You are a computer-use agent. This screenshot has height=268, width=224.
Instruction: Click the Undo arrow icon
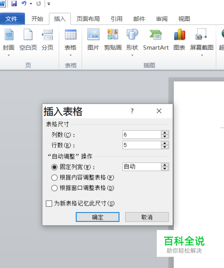click(x=24, y=4)
